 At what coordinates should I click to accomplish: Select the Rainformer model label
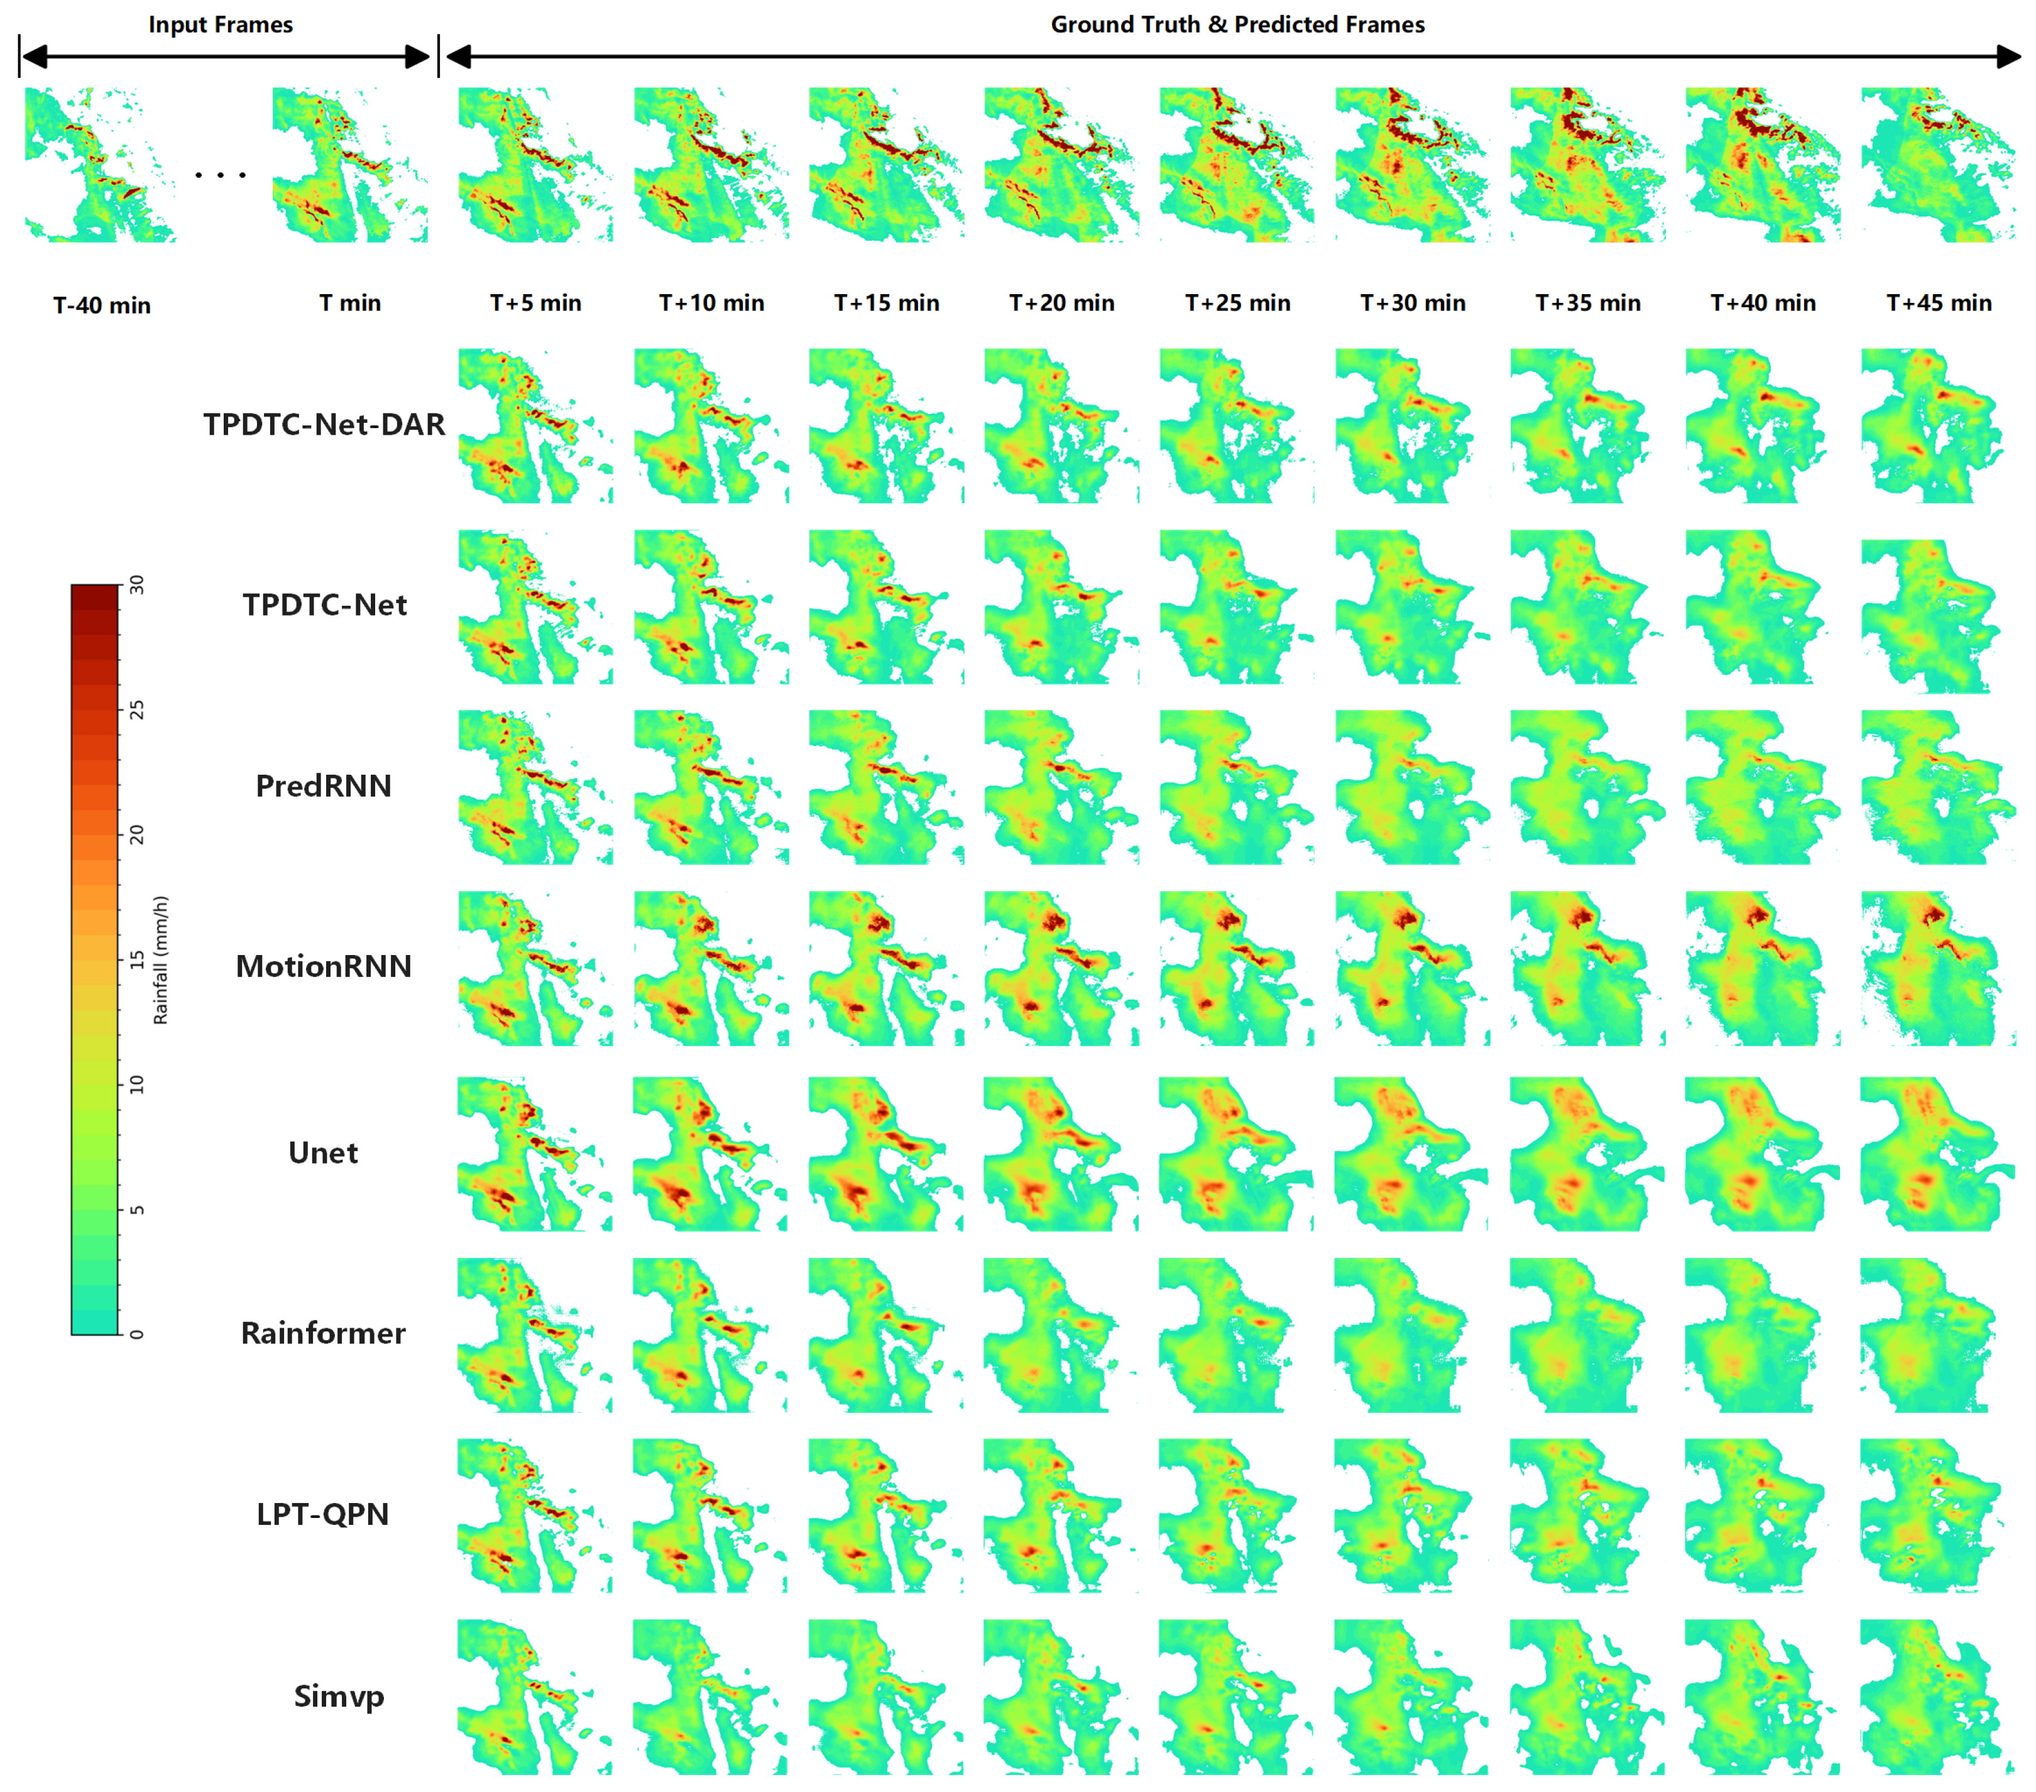[x=324, y=1335]
